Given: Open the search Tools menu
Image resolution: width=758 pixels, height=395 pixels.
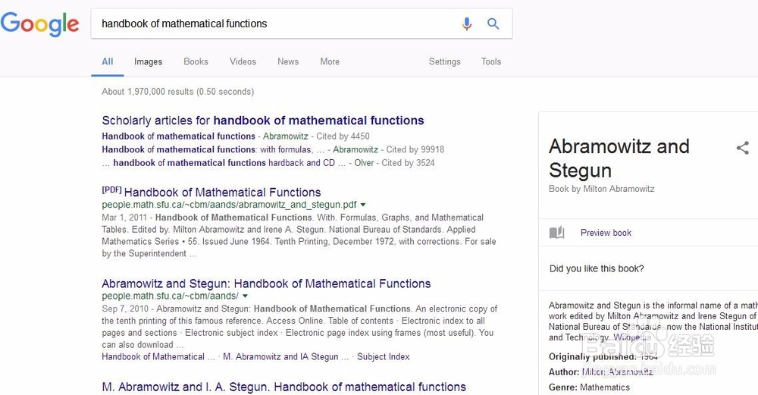Looking at the screenshot, I should coord(491,61).
